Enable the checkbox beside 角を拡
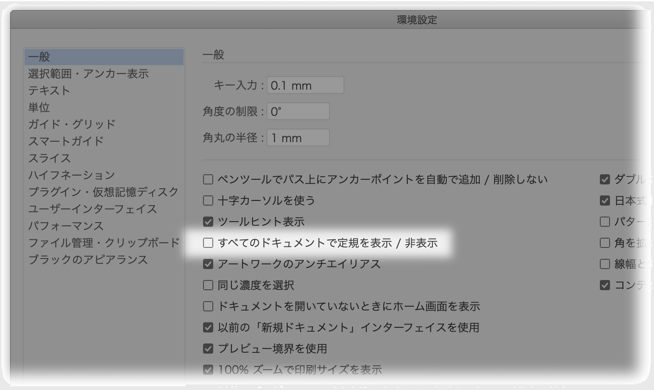Viewport: 654px width, 390px height. tap(605, 243)
